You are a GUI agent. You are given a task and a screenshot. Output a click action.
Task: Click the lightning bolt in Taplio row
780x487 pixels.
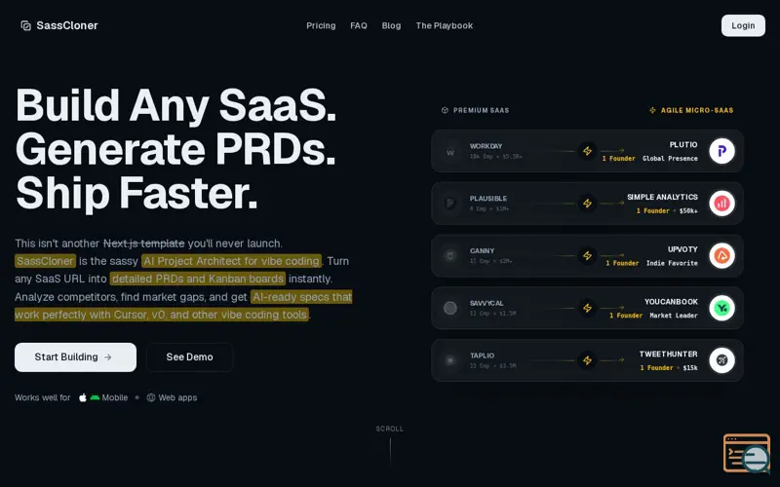click(x=588, y=359)
